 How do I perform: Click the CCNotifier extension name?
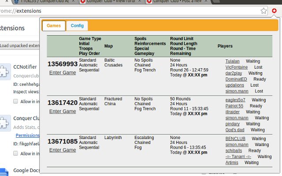click(25, 67)
